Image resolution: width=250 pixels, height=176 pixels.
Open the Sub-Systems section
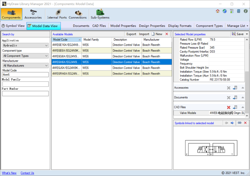100,14
